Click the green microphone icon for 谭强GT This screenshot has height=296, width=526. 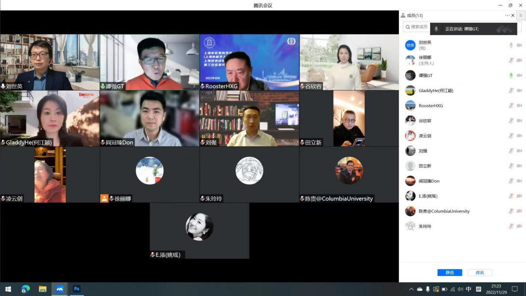[x=511, y=75]
